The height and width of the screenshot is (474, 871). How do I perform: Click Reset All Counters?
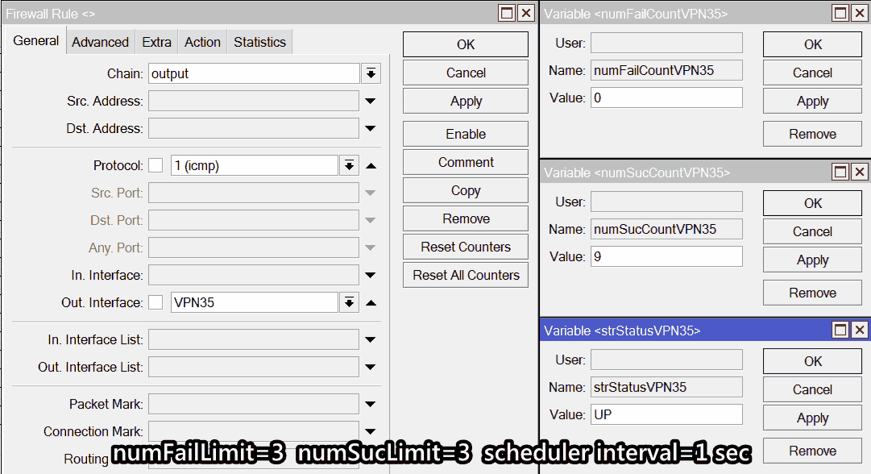(465, 274)
